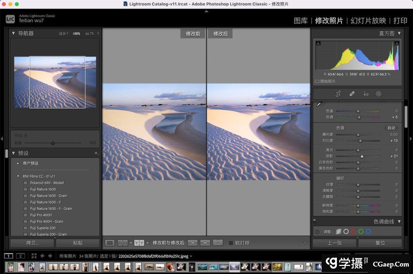Select the red channel curve circle

pyautogui.click(x=353, y=232)
